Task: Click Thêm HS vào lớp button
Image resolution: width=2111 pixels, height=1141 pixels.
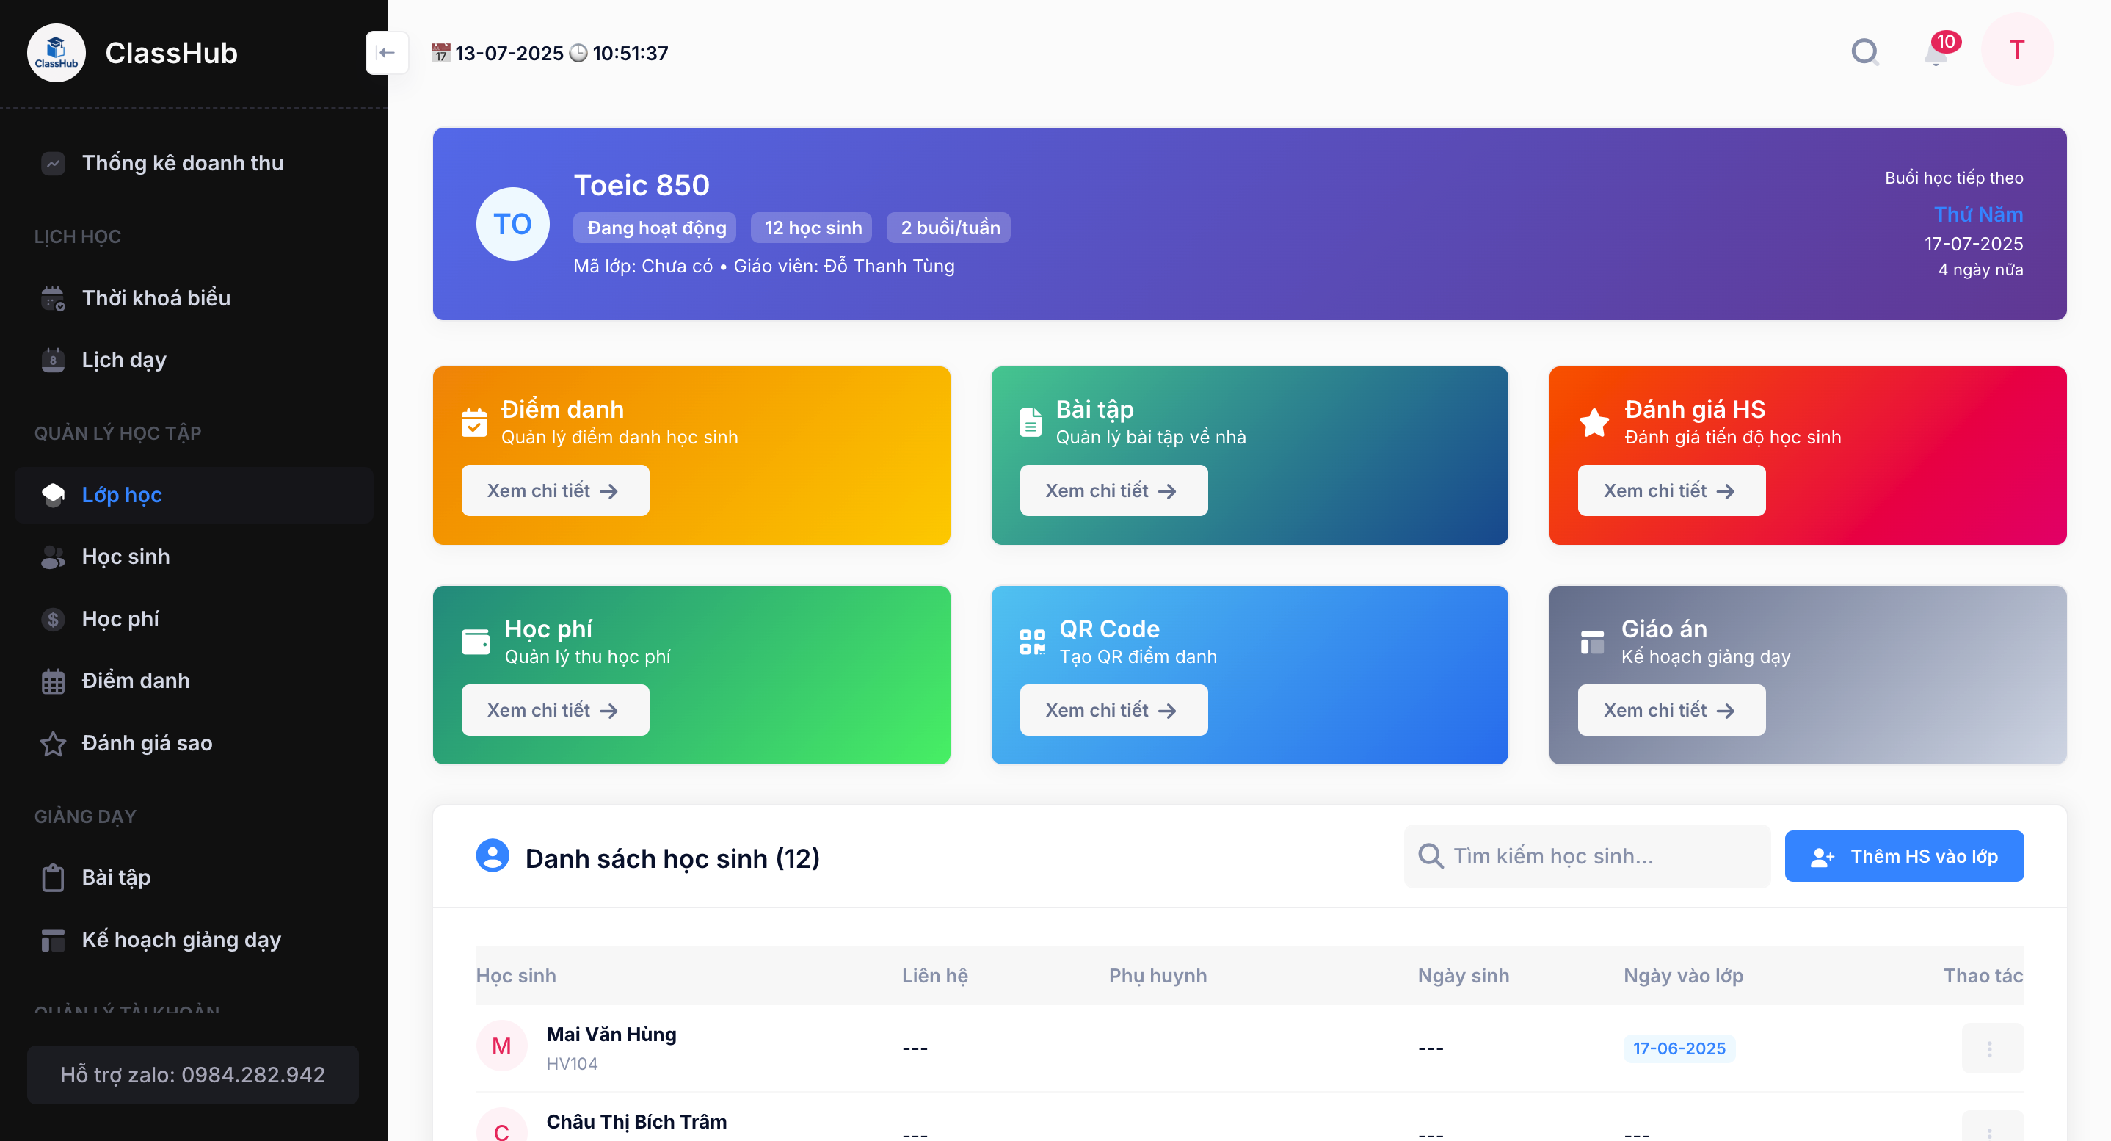Action: [1904, 856]
